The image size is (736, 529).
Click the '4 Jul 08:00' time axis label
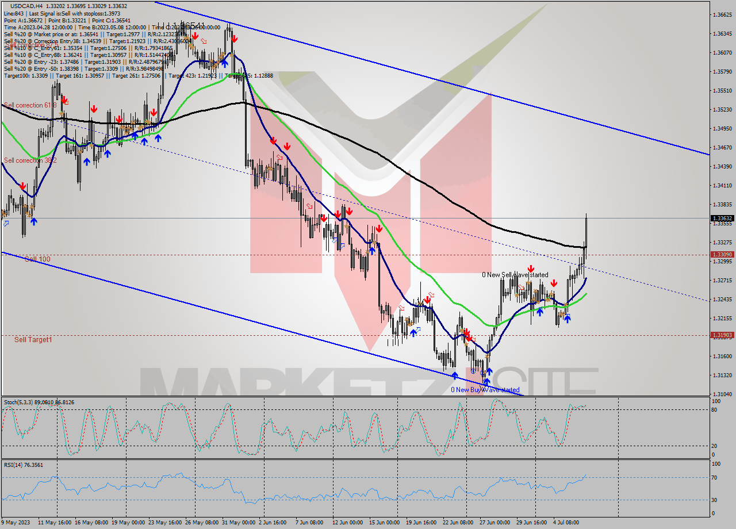567,523
